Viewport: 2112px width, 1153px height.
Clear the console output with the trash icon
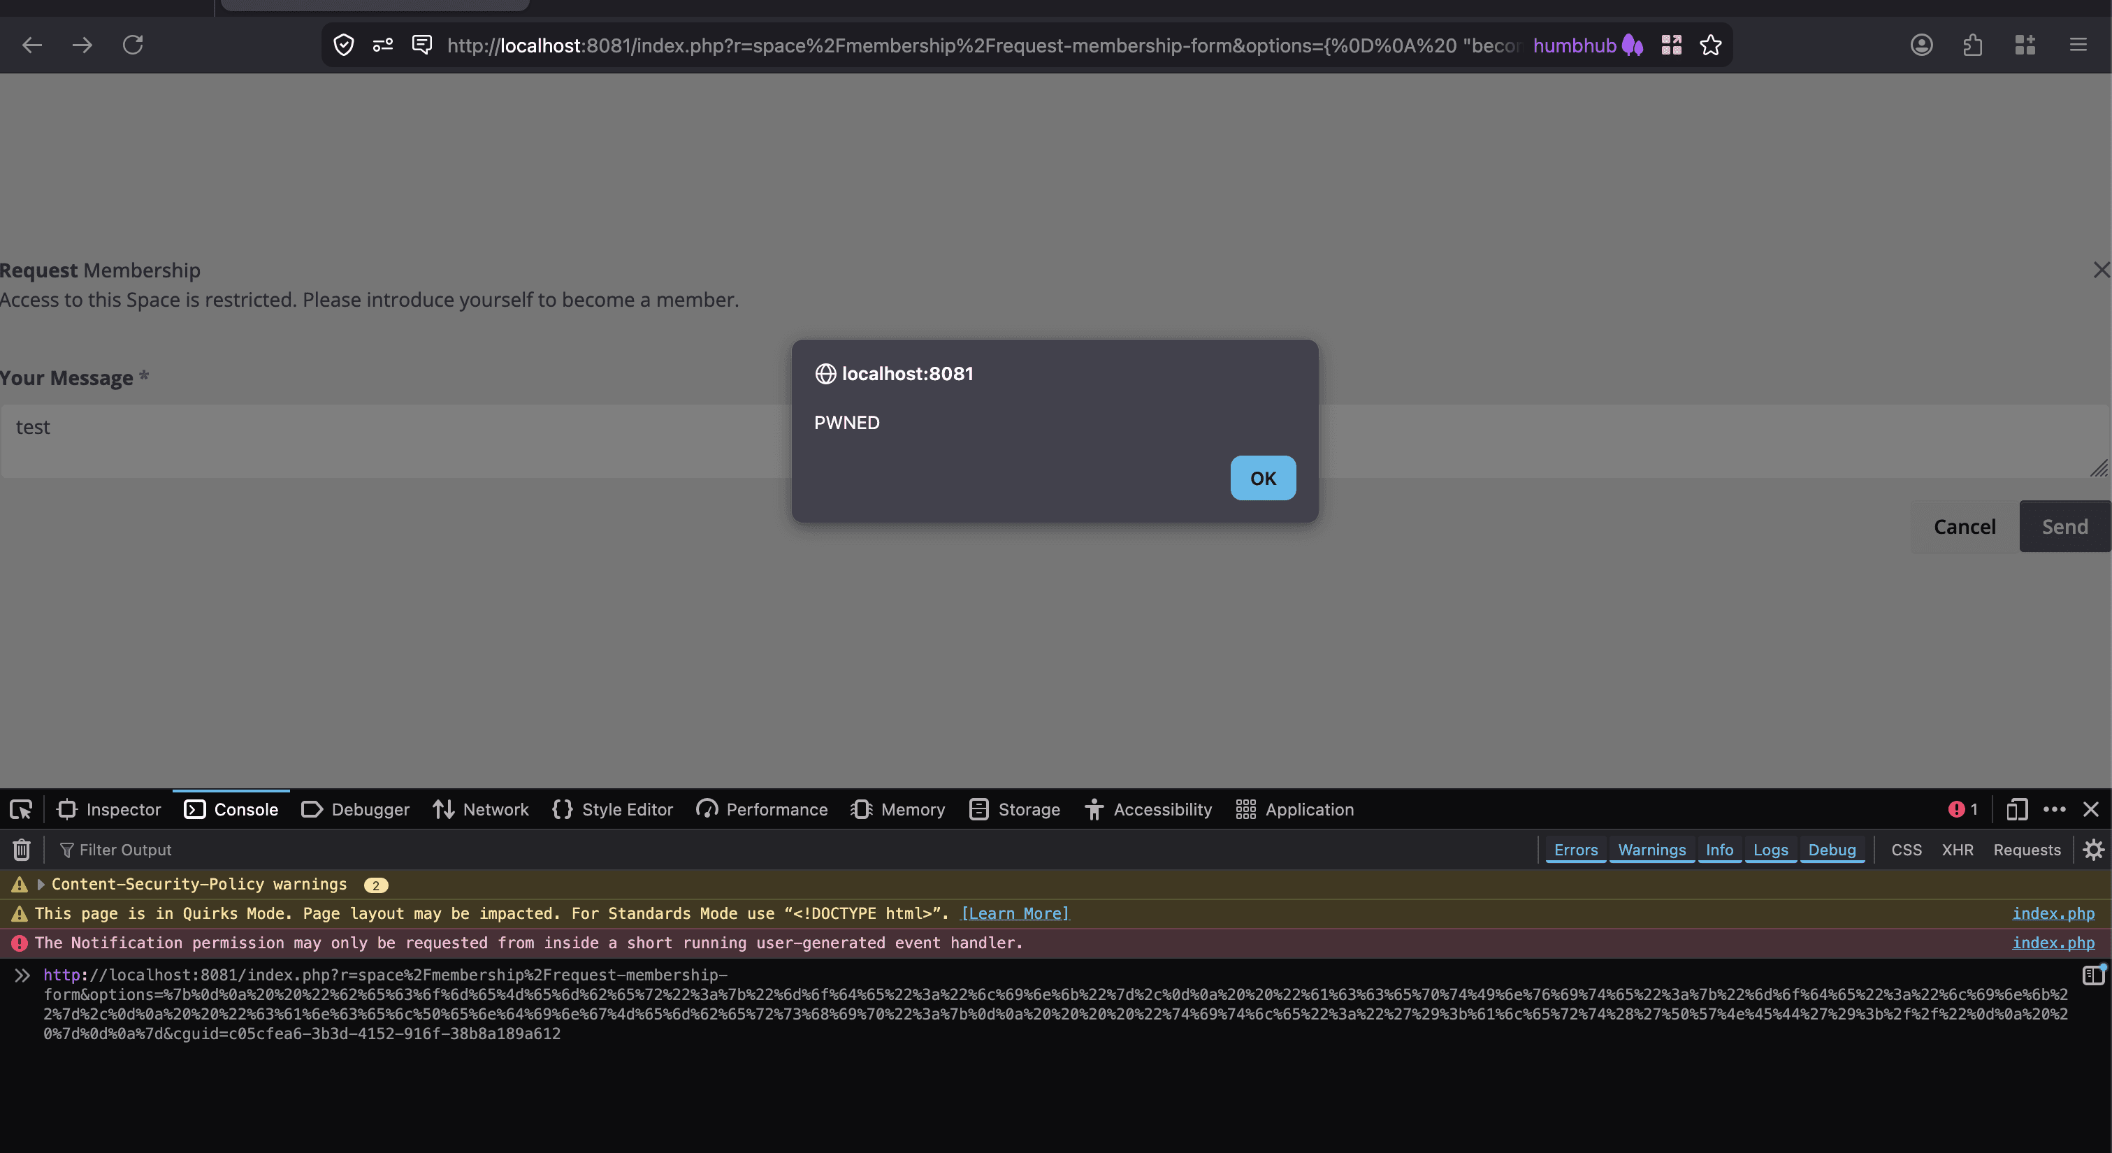(x=22, y=850)
